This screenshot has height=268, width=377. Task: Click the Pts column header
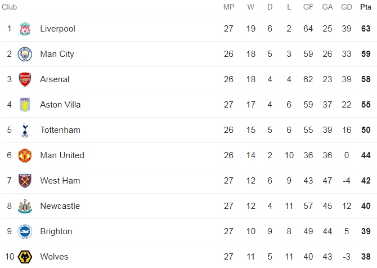[x=366, y=7]
